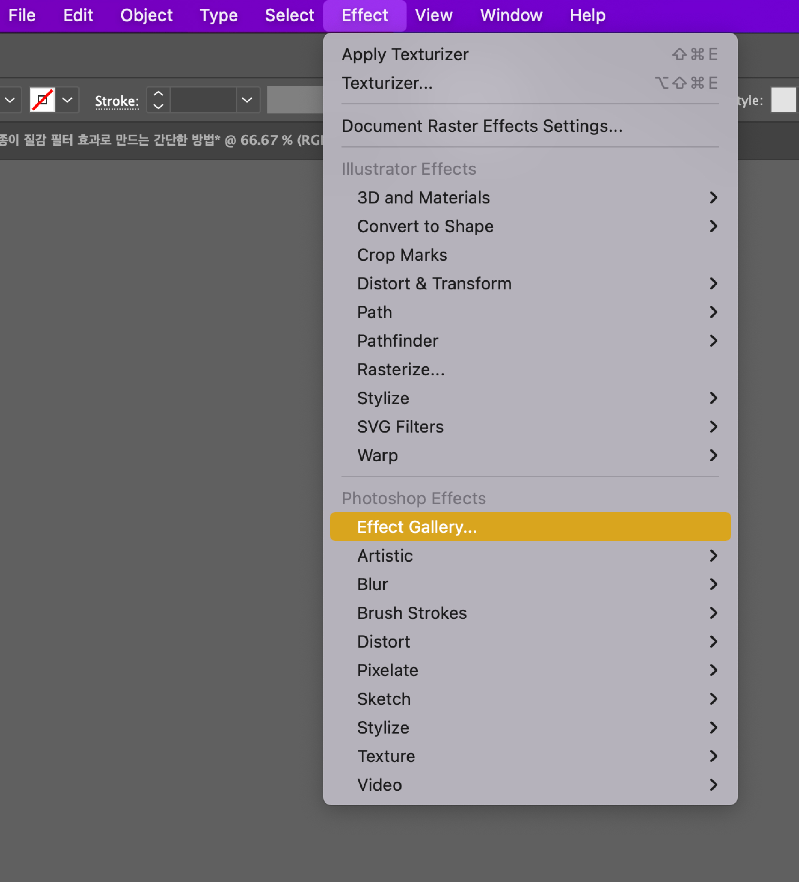The width and height of the screenshot is (799, 882).
Task: Expand the Artistic submenu
Action: (x=530, y=556)
